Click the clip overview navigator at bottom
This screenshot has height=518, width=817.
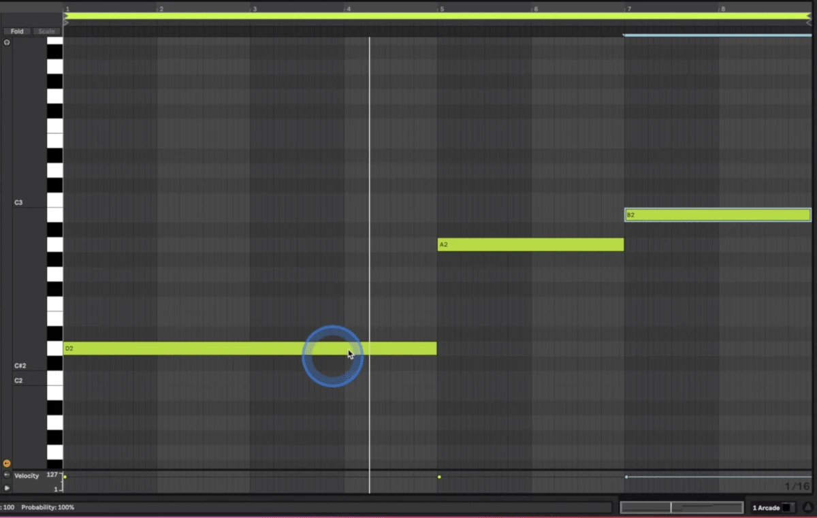[x=682, y=507]
